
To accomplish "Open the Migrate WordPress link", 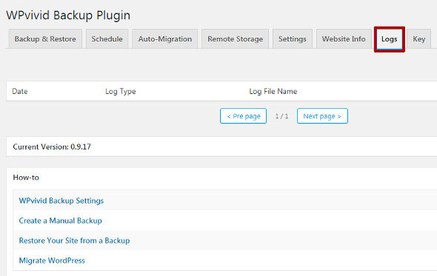I will point(52,260).
